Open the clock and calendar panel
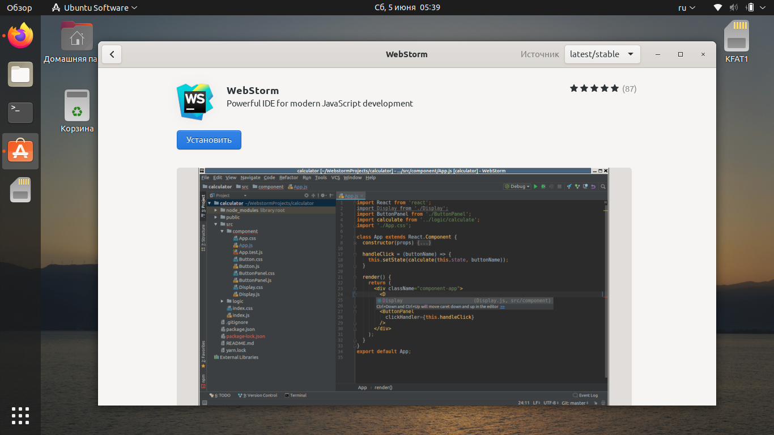774x435 pixels. [x=407, y=7]
